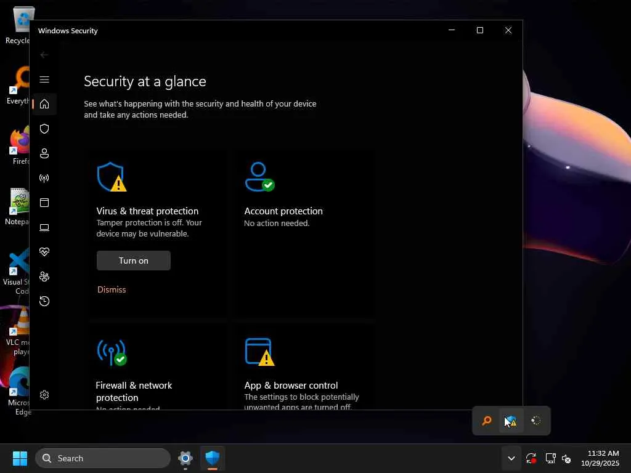The width and height of the screenshot is (631, 473).
Task: Click the loading spinner icon in tray overflow
Action: pyautogui.click(x=536, y=421)
